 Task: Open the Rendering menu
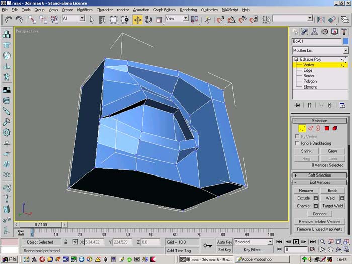point(188,10)
